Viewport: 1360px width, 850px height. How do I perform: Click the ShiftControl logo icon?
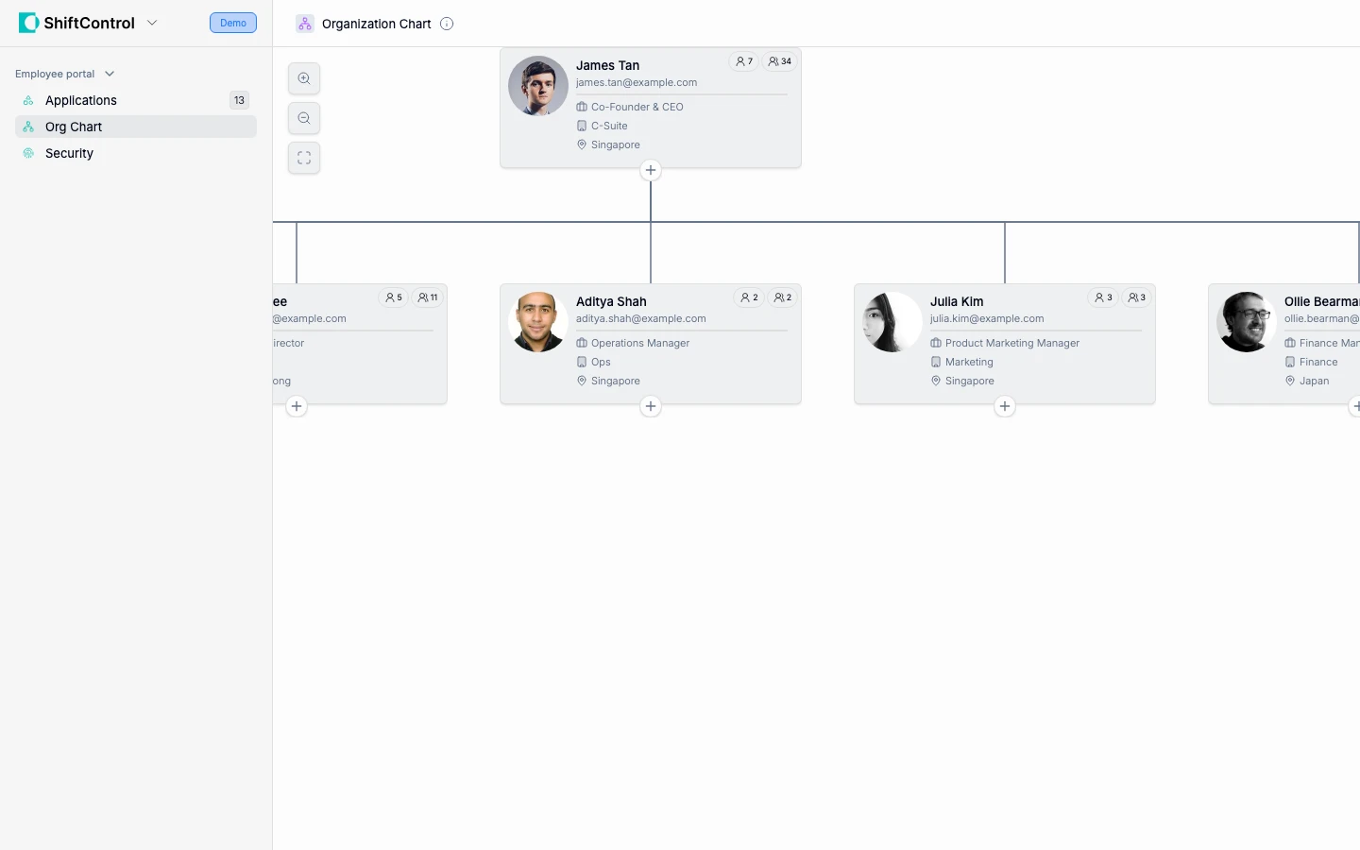(x=28, y=23)
